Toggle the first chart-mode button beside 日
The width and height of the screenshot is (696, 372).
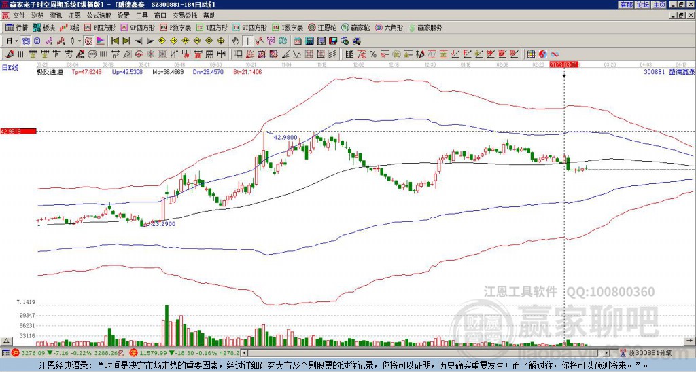pyautogui.click(x=27, y=41)
